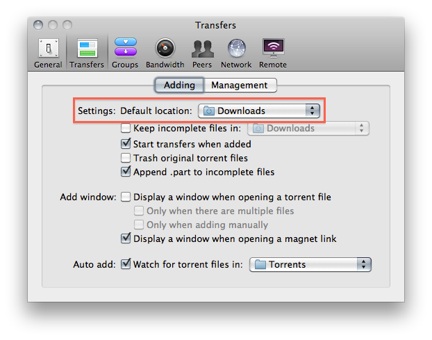432x340 pixels.
Task: Click the Downloads folder icon in Default location
Action: [x=208, y=111]
